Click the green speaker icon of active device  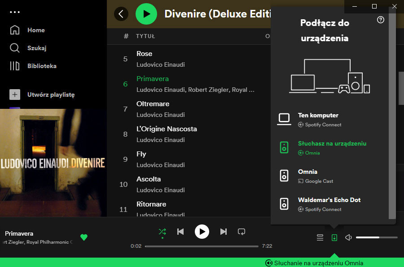284,147
